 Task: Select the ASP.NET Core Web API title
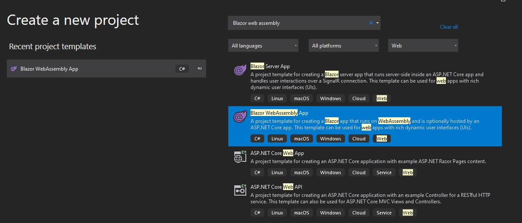click(x=276, y=187)
